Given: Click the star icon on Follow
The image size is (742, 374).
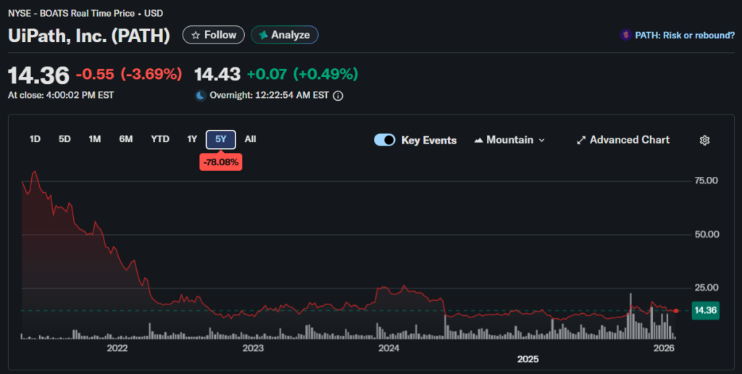Looking at the screenshot, I should [196, 35].
